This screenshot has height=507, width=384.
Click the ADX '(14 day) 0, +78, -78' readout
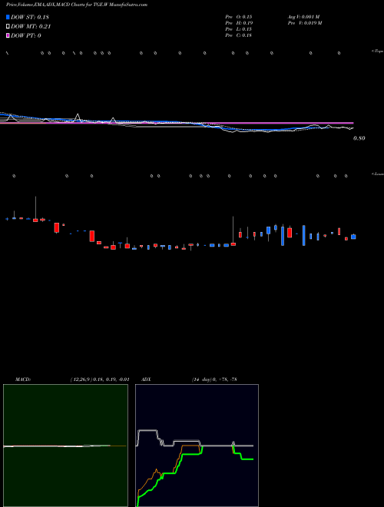pyautogui.click(x=214, y=379)
